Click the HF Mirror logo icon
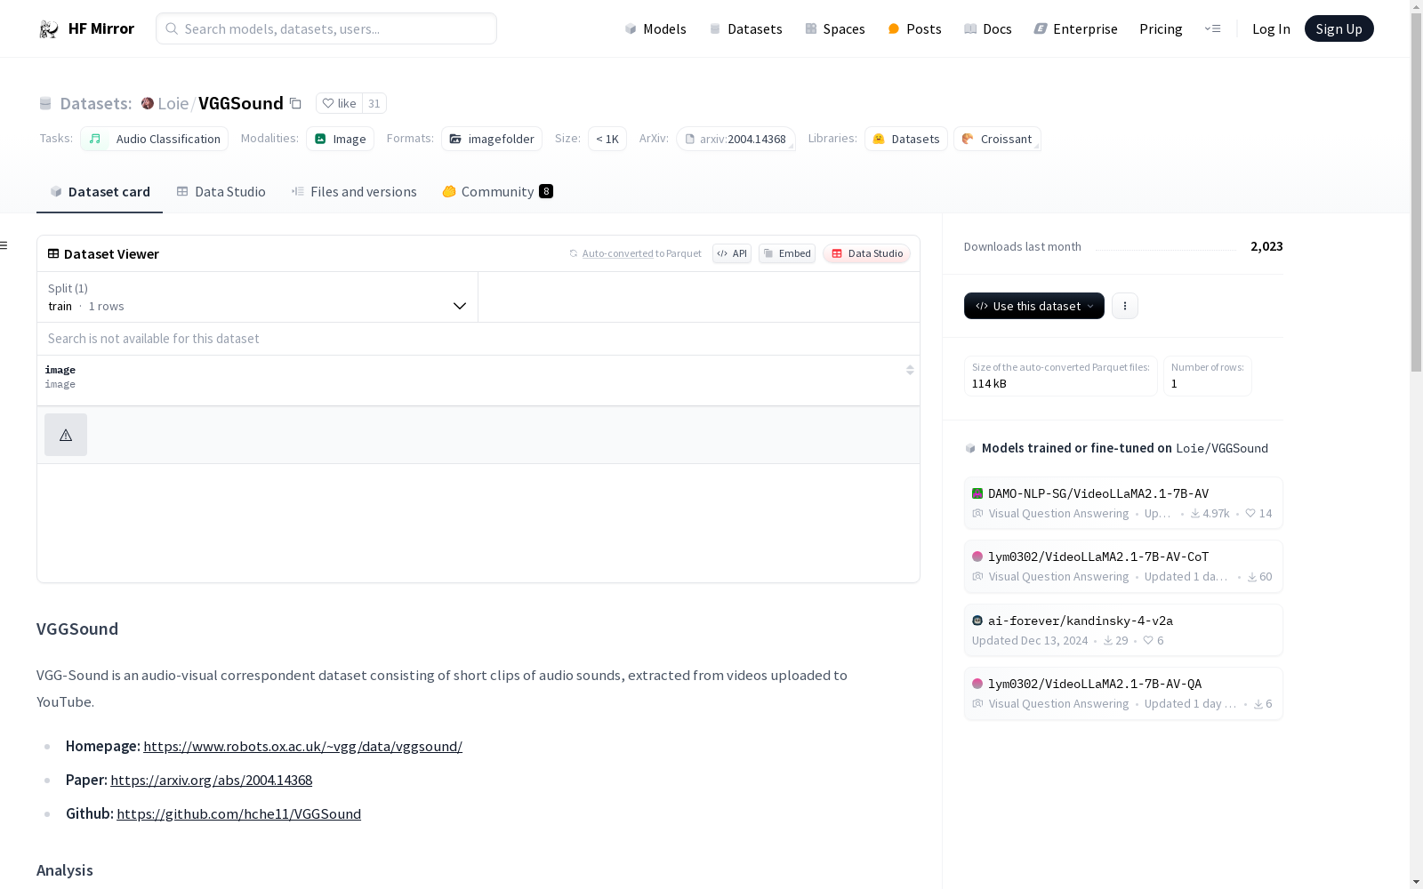Image resolution: width=1423 pixels, height=889 pixels. (48, 29)
